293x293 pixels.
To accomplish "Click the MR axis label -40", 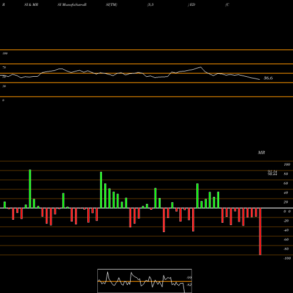I will [x=286, y=230].
